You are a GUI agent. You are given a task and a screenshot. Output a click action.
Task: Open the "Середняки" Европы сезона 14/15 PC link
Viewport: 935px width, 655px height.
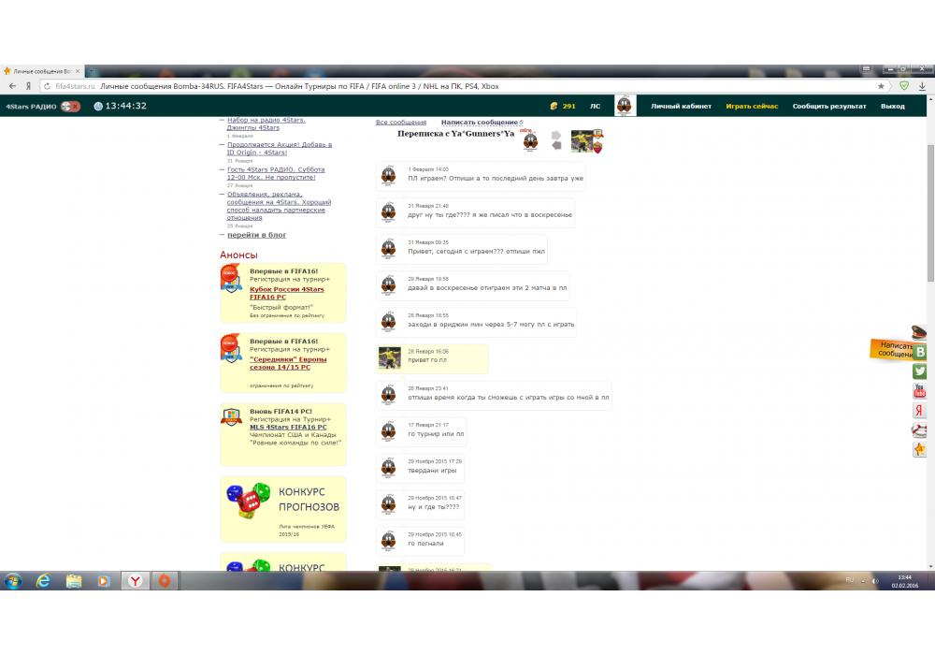coord(288,363)
